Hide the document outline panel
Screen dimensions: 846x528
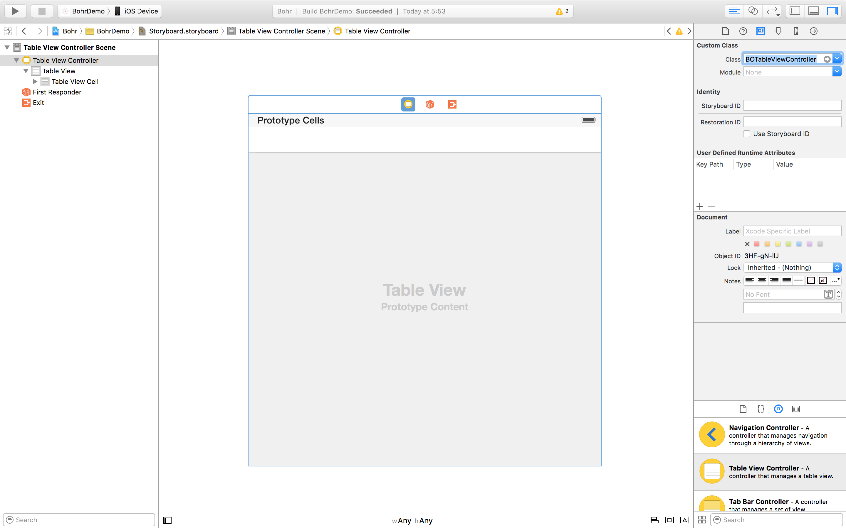tap(167, 520)
